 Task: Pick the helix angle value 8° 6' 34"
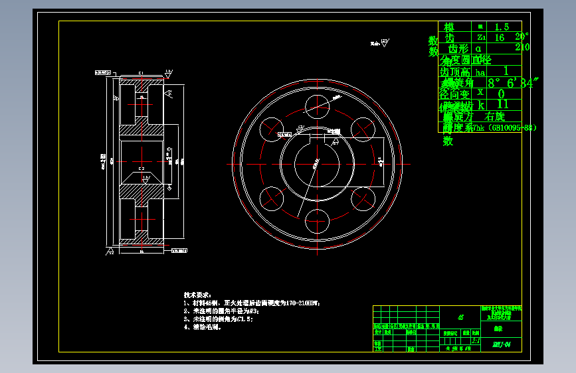(513, 83)
